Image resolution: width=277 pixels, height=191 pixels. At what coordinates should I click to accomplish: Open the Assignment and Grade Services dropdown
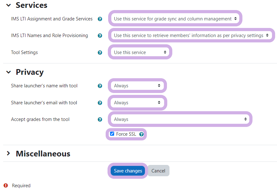pos(175,19)
